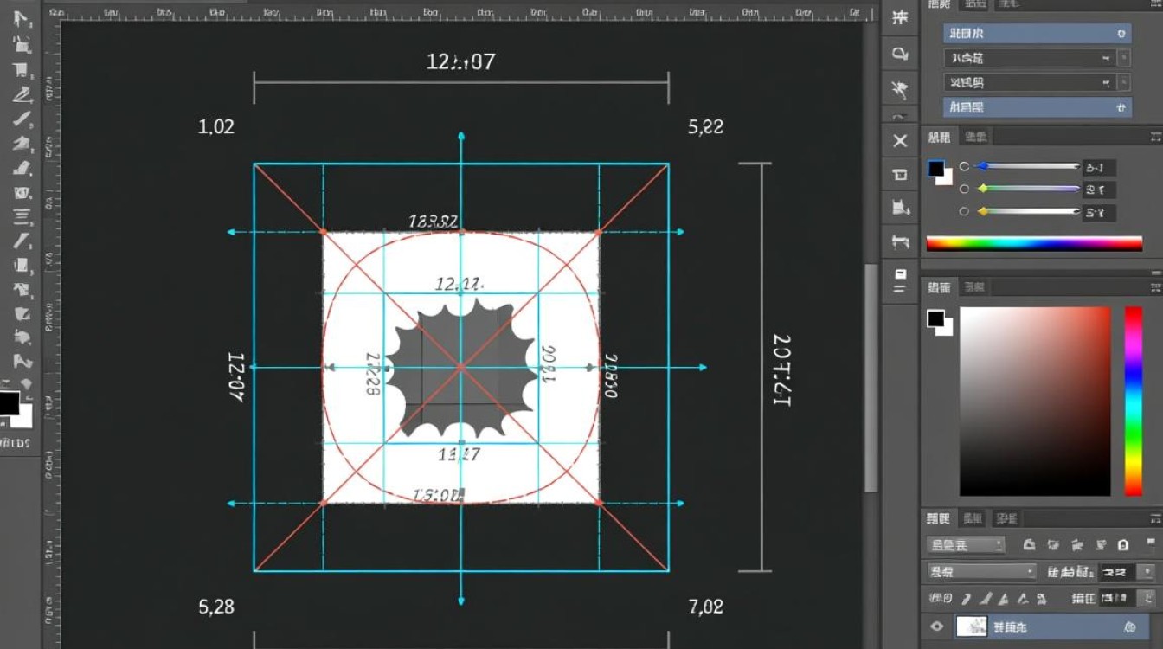Screen dimensions: 1163x649
Task: Toggle the eye icon to hide the layer
Action: coord(936,627)
